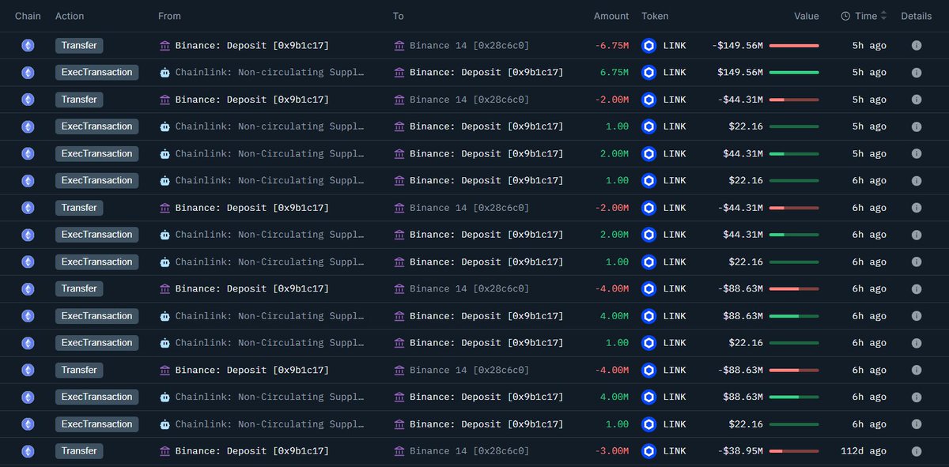Screen dimensions: 949x467
Task: Click Ethereum chain icon in 6.75M ExecTransaction row
Action: pyautogui.click(x=28, y=73)
